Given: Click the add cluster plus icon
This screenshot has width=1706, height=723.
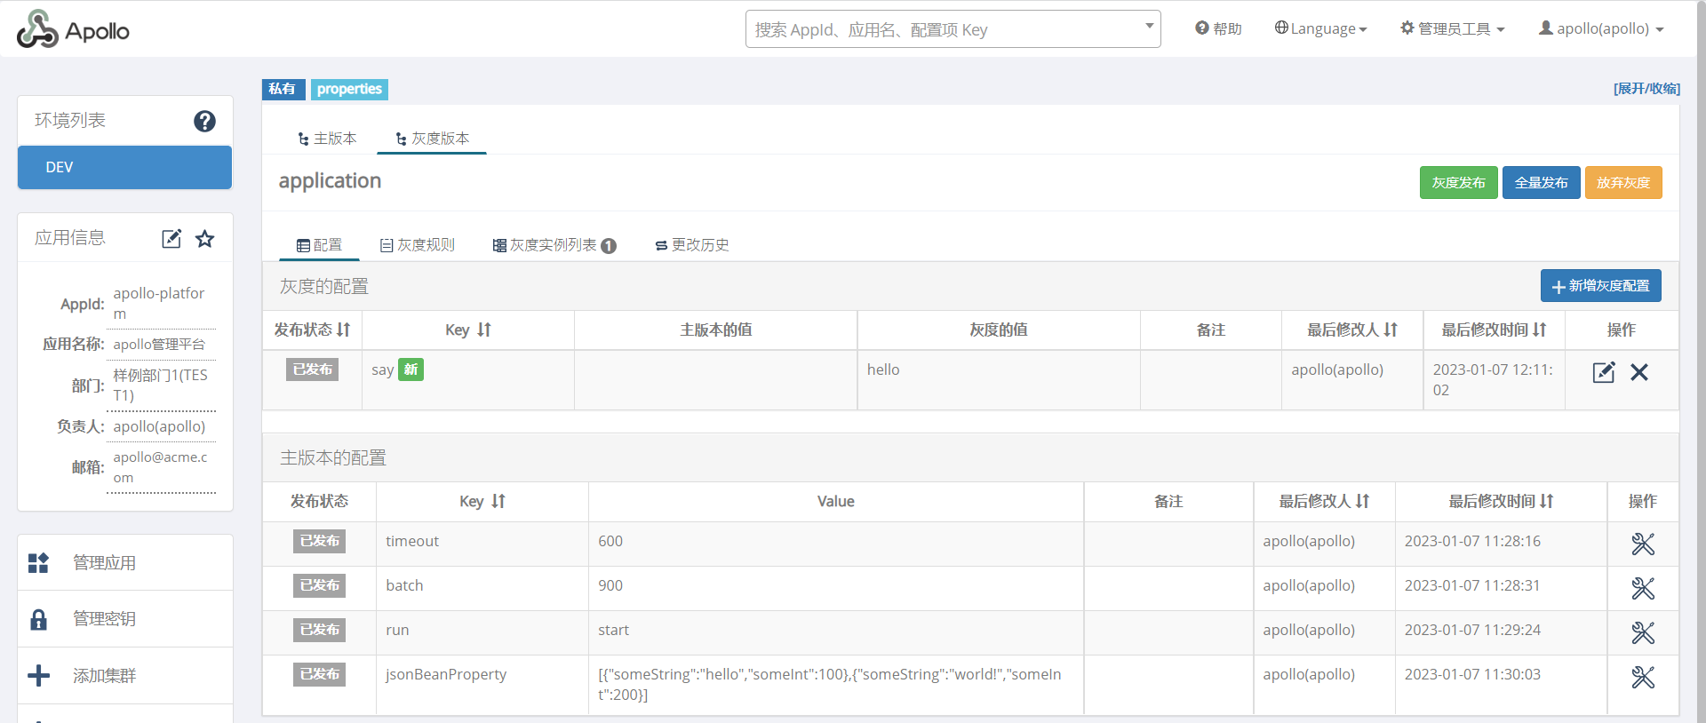Looking at the screenshot, I should 38,675.
